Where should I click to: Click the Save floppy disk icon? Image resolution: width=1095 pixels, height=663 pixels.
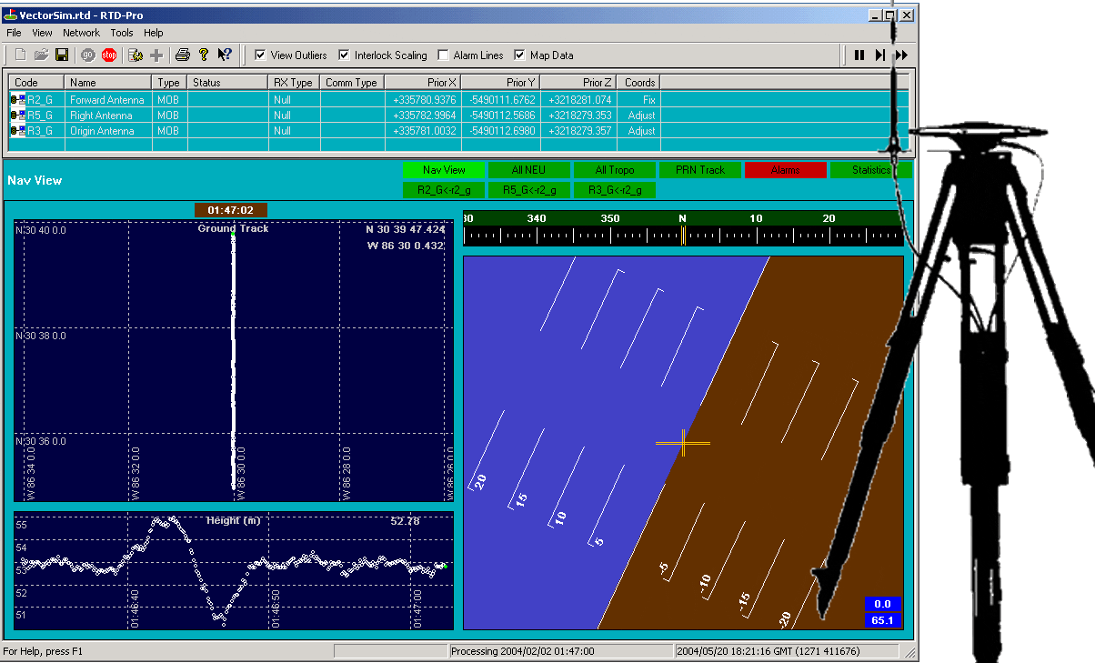coord(62,55)
